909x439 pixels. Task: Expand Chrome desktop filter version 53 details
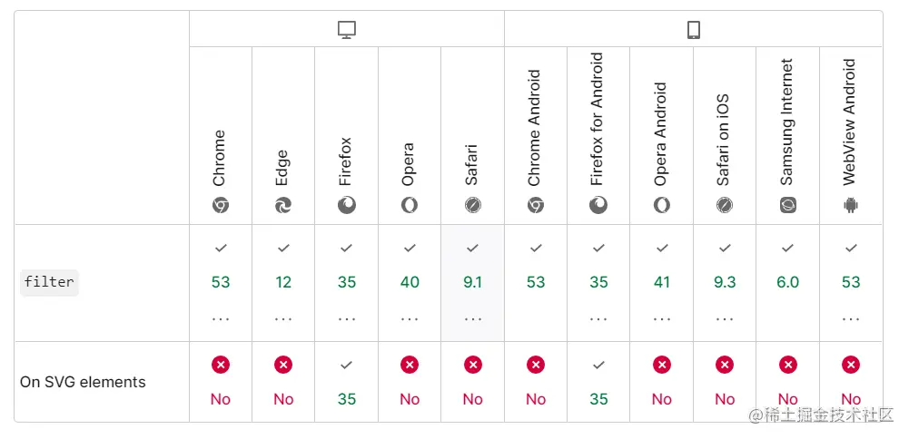click(x=221, y=318)
